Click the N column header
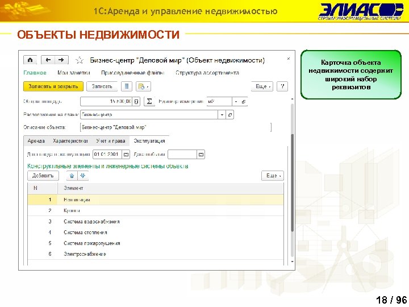This screenshot has width=409, height=307. point(43,188)
